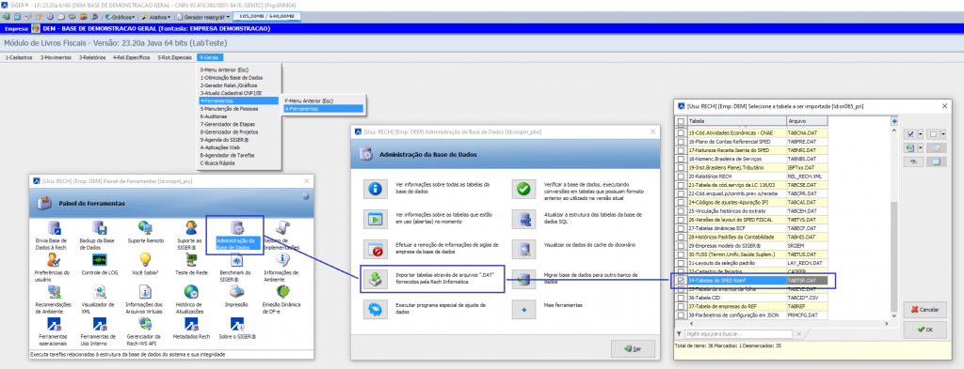Click the verify database green check icon

click(523, 190)
